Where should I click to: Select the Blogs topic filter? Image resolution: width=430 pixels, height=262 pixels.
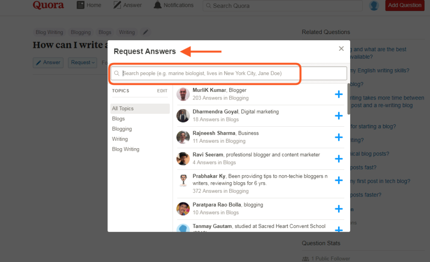pos(118,119)
